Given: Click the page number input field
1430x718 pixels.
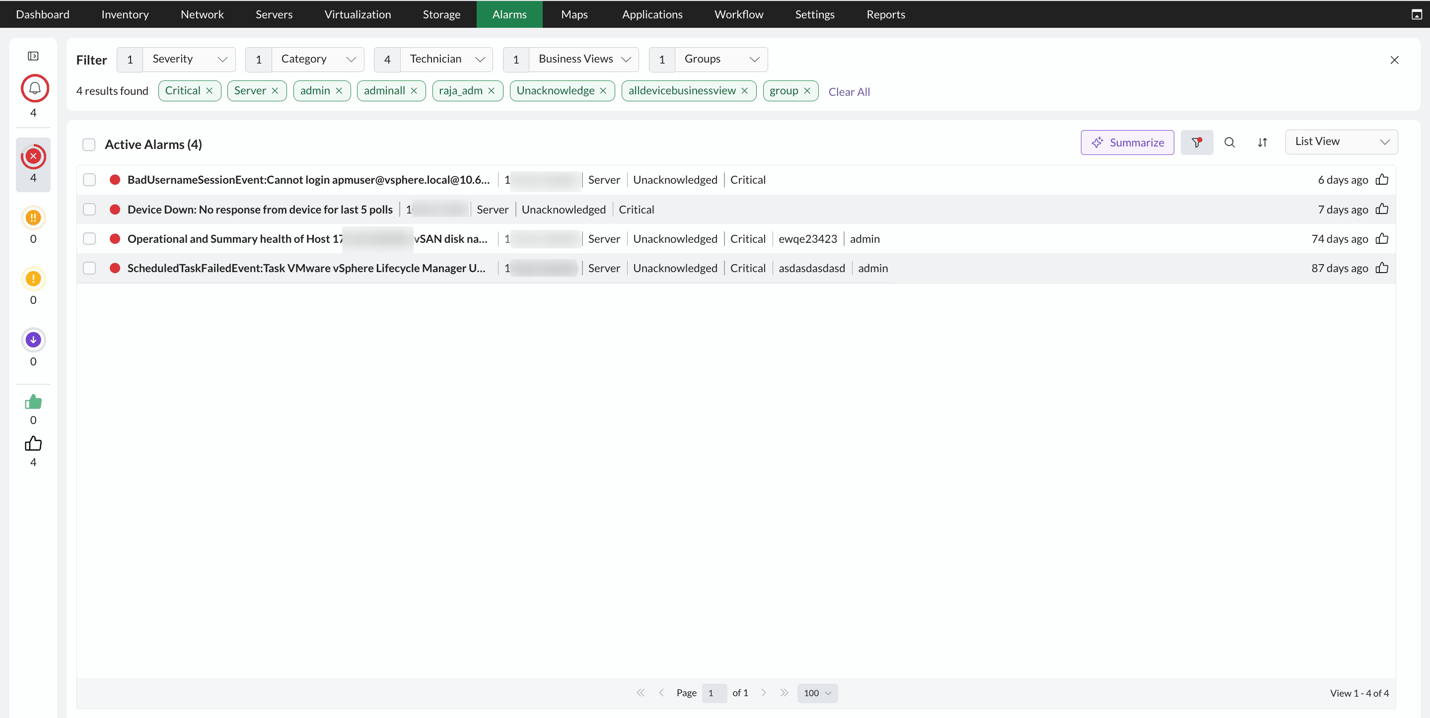Looking at the screenshot, I should coord(714,693).
